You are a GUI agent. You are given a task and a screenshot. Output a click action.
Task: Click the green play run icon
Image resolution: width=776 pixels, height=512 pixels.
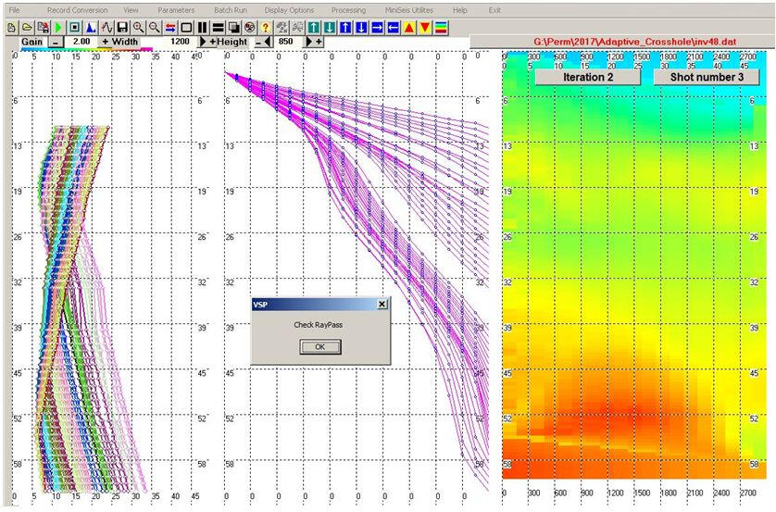point(58,28)
